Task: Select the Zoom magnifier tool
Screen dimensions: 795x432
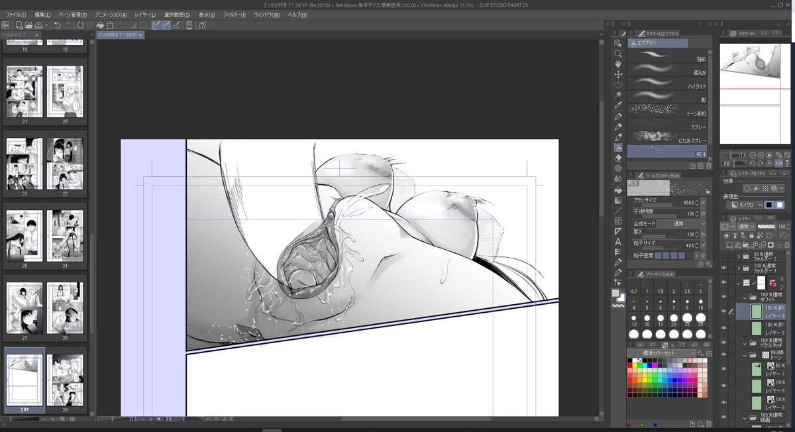Action: [x=618, y=53]
